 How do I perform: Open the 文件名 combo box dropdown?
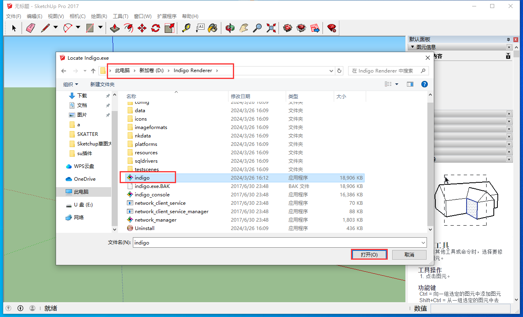pyautogui.click(x=423, y=242)
